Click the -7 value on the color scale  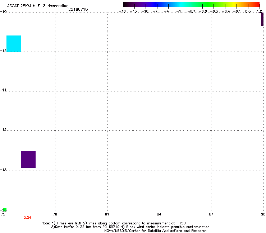(x=155, y=11)
